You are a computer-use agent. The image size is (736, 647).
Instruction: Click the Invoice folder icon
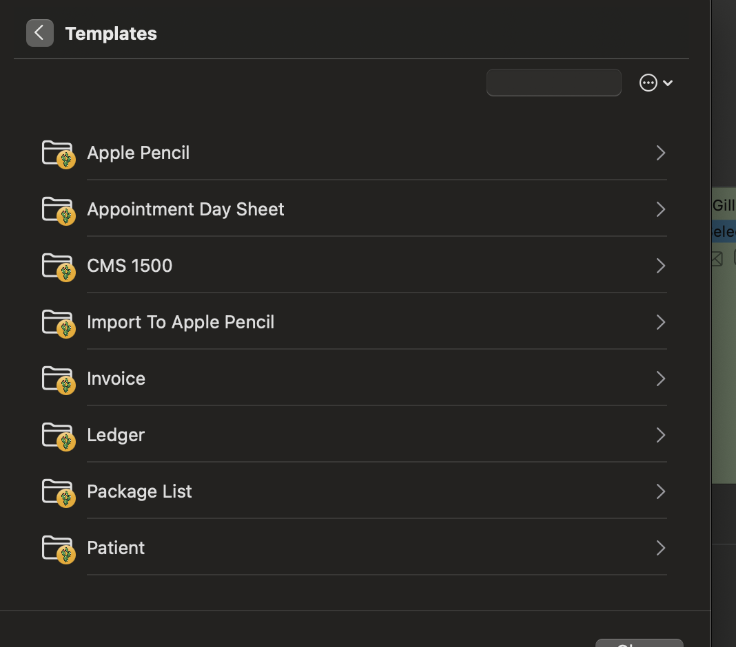click(x=59, y=380)
